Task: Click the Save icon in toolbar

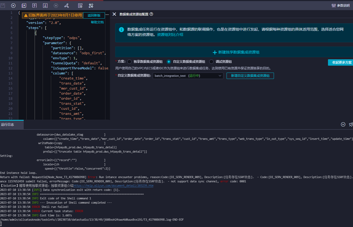Action: click(3, 5)
